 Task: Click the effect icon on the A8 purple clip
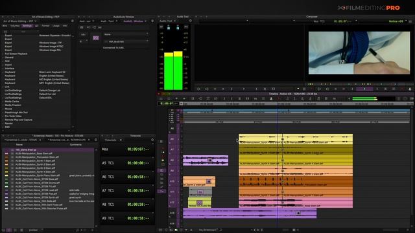(209, 160)
